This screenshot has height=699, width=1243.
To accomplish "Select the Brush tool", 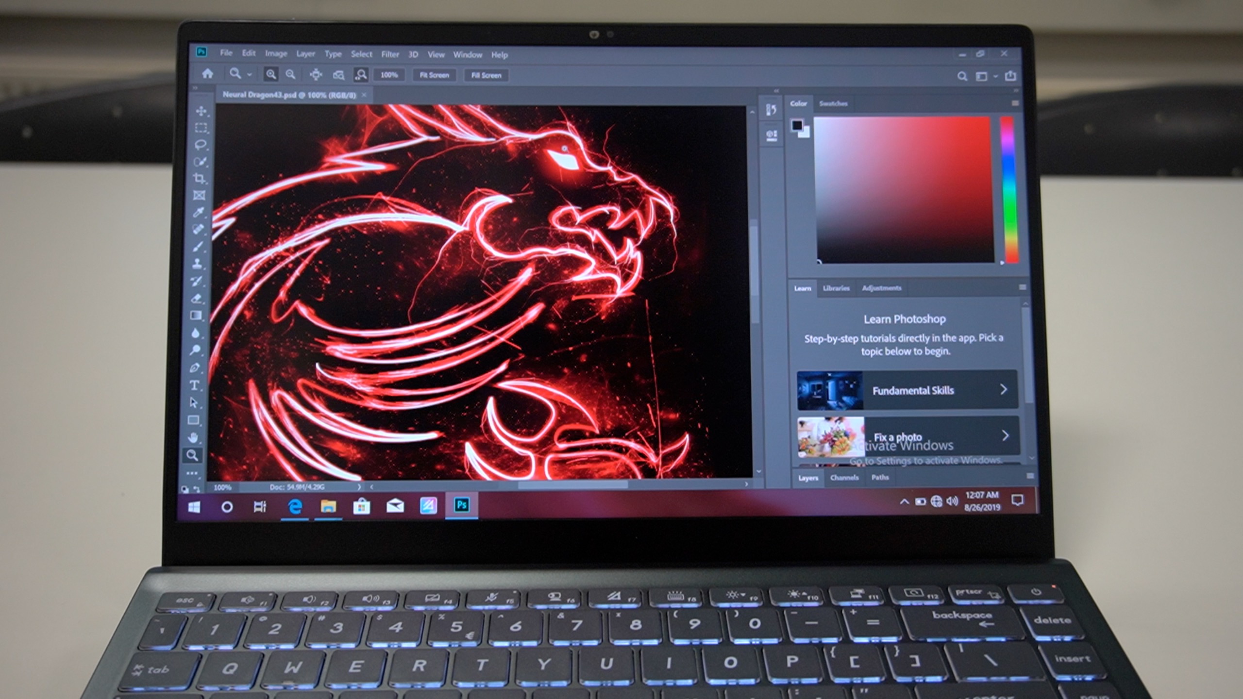I will coord(198,247).
